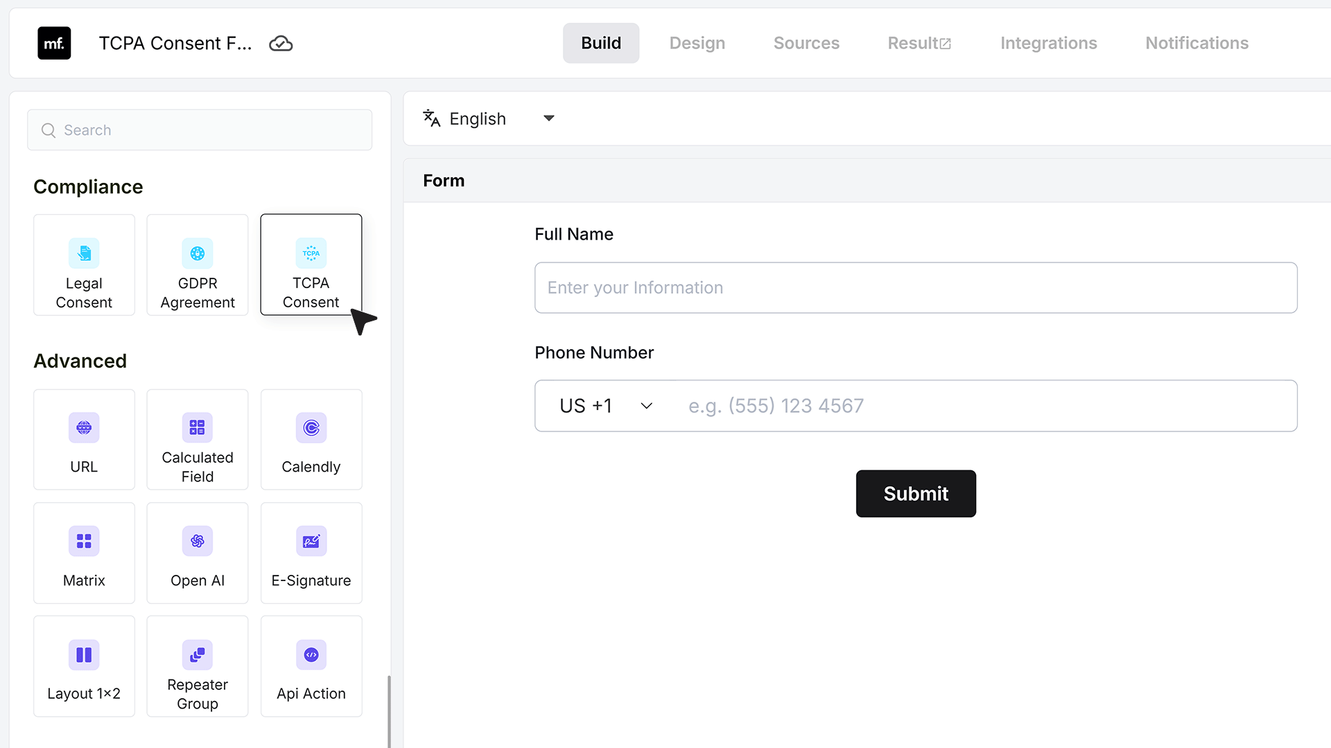
Task: Add the Calendly integration field
Action: [311, 440]
